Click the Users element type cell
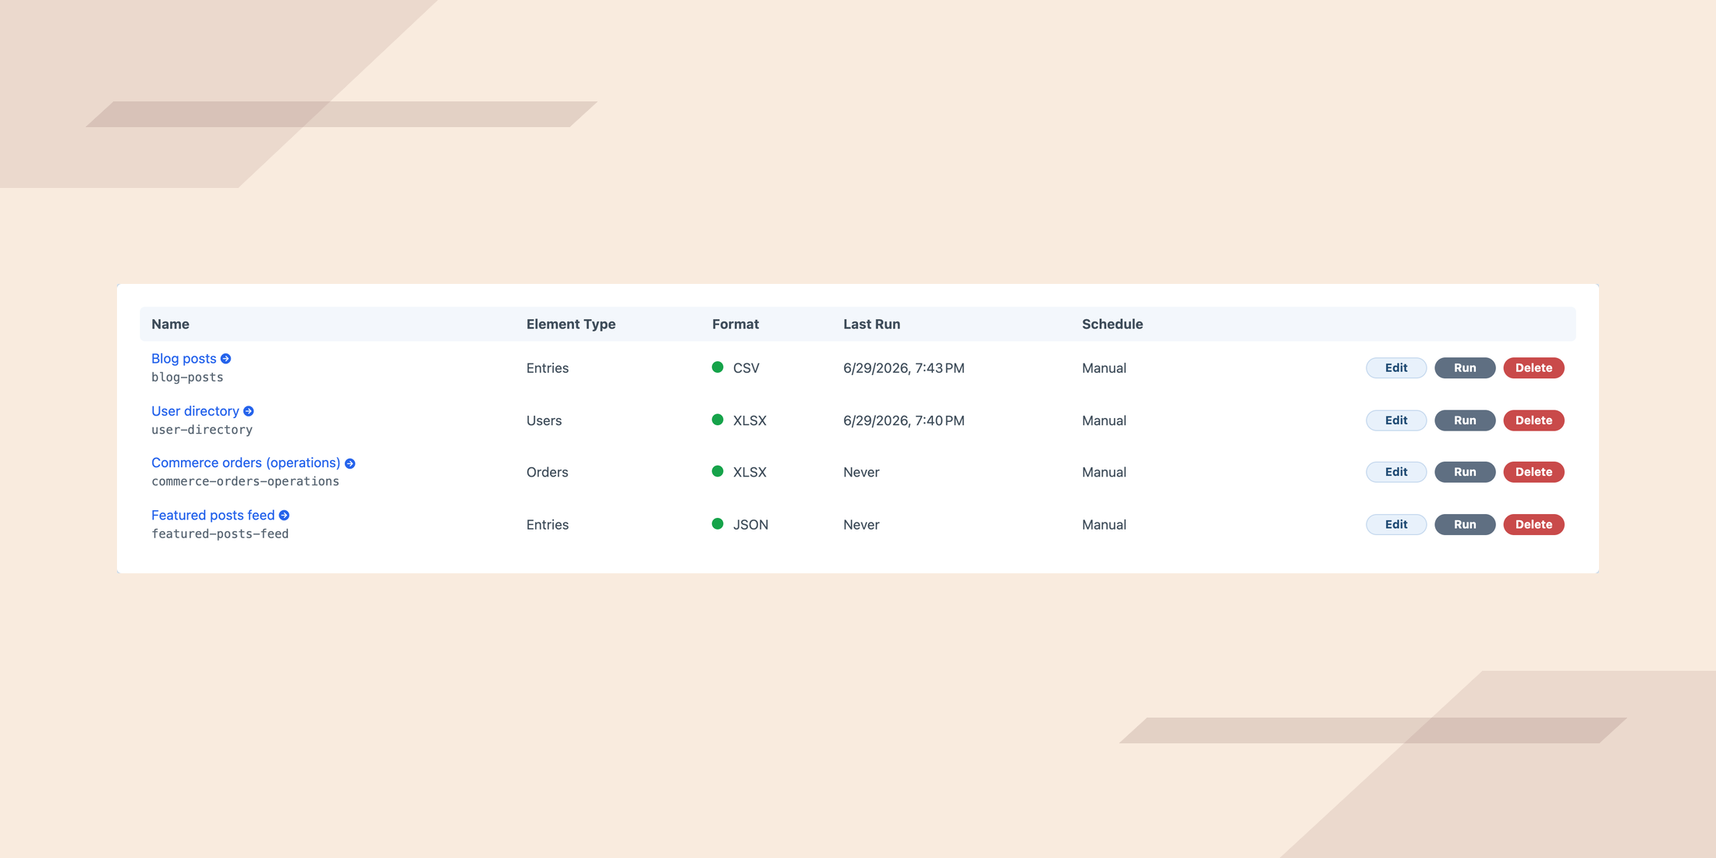The height and width of the screenshot is (858, 1716). 544,420
